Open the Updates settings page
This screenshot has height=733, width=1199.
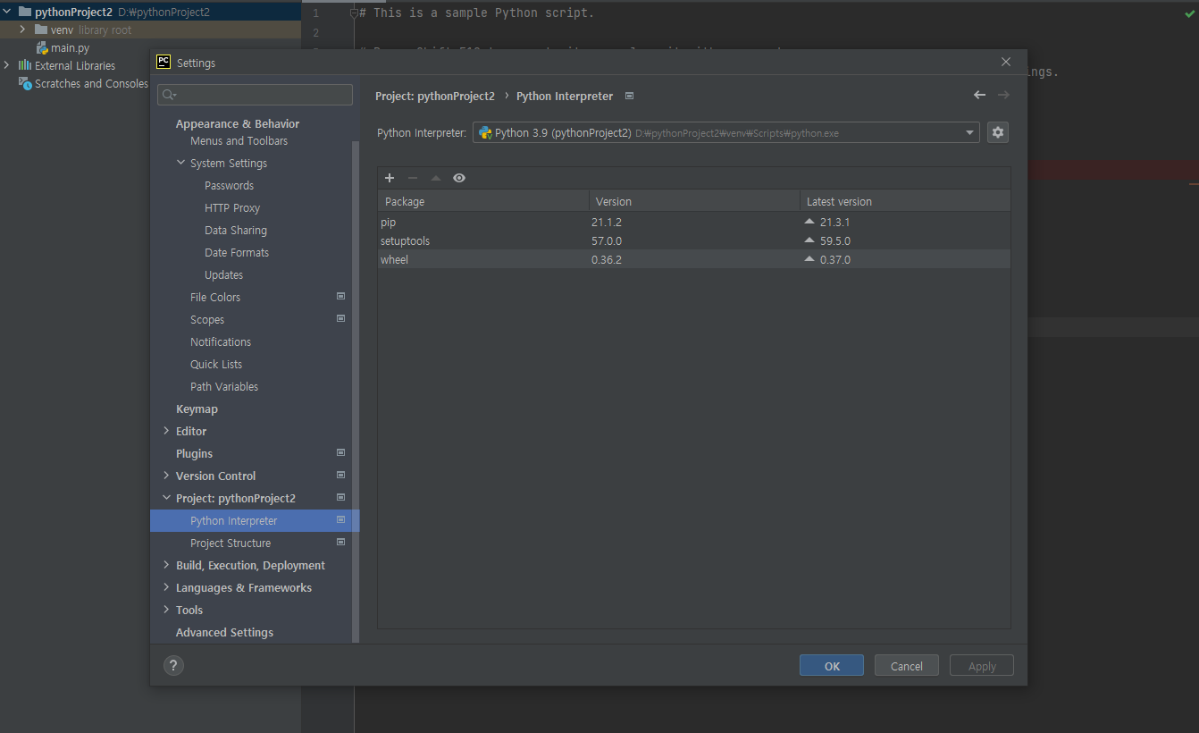point(223,275)
